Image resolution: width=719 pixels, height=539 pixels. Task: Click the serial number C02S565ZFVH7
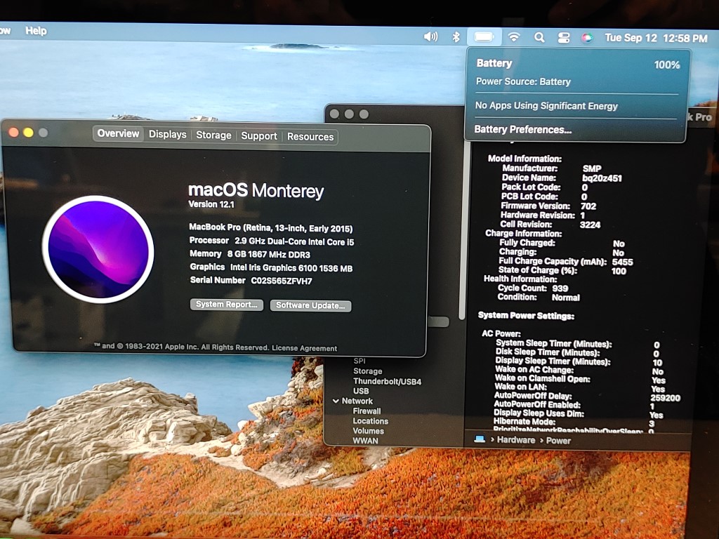coord(282,281)
